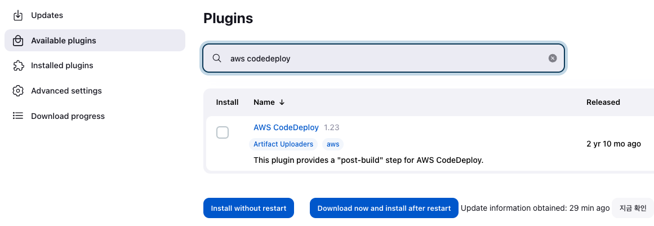This screenshot has height=226, width=654.
Task: Click the Available plugins shopping bag icon
Action: [x=17, y=41]
